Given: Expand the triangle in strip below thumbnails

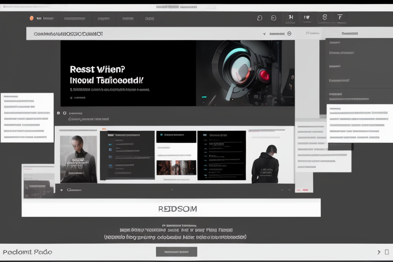Looking at the screenshot, I should (x=61, y=189).
